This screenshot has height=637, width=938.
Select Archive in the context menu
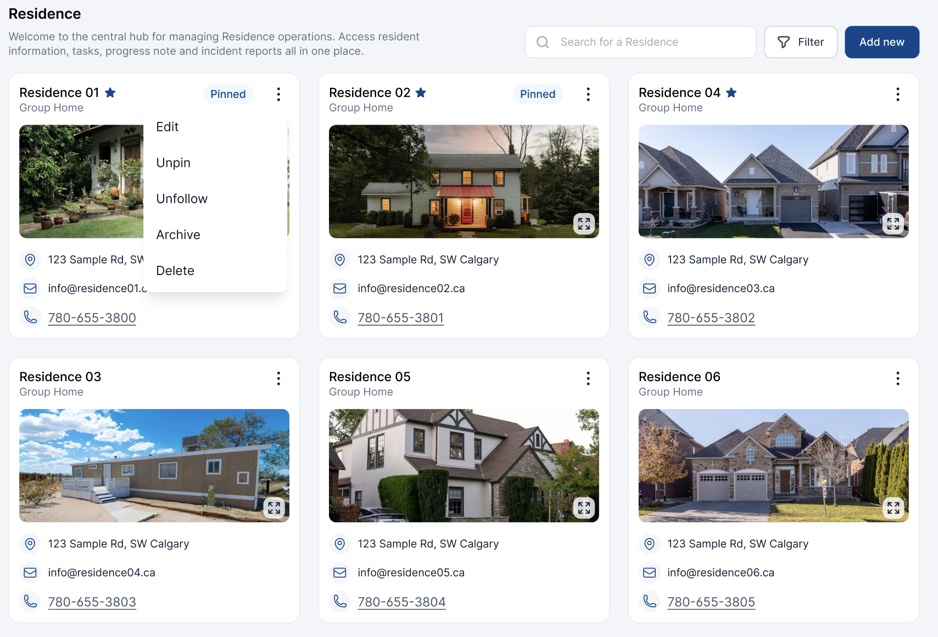tap(178, 235)
